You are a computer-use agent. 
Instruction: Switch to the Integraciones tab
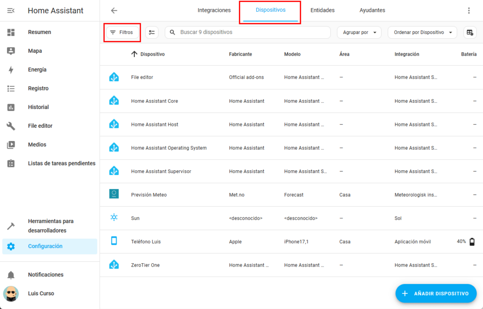click(214, 10)
